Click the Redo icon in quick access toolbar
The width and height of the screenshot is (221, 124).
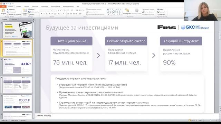pyautogui.click(x=10, y=4)
